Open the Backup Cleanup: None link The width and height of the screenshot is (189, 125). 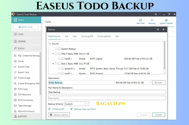tap(85, 109)
